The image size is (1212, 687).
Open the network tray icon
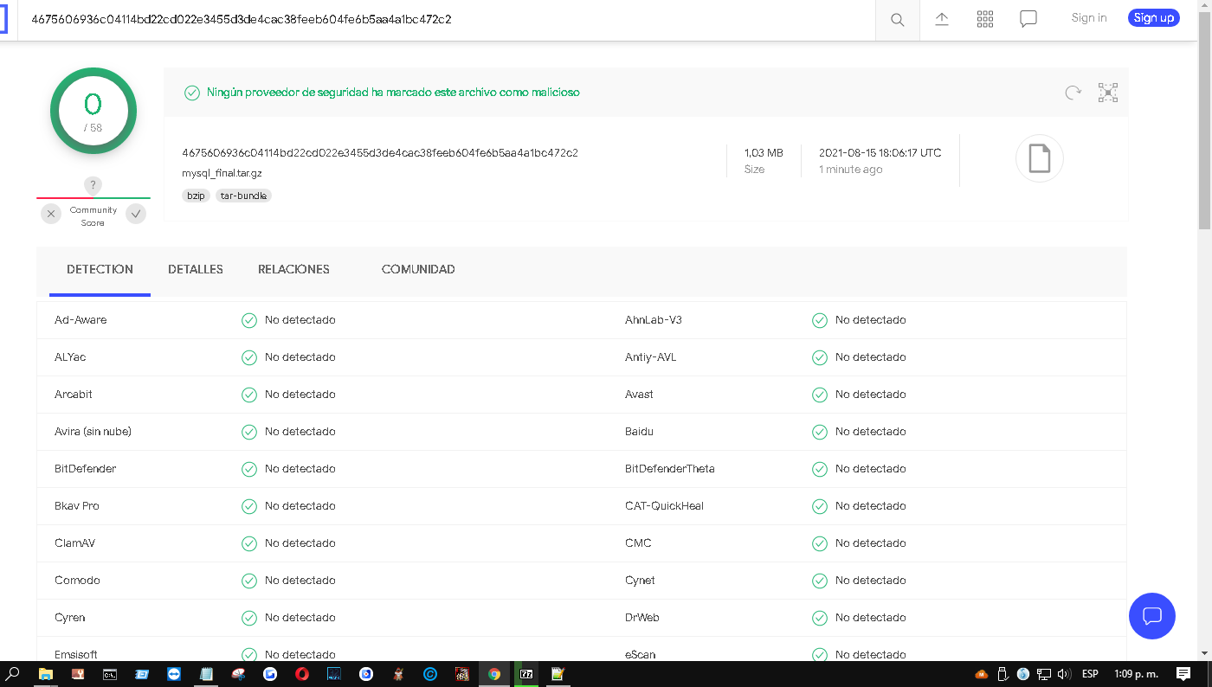[1044, 674]
